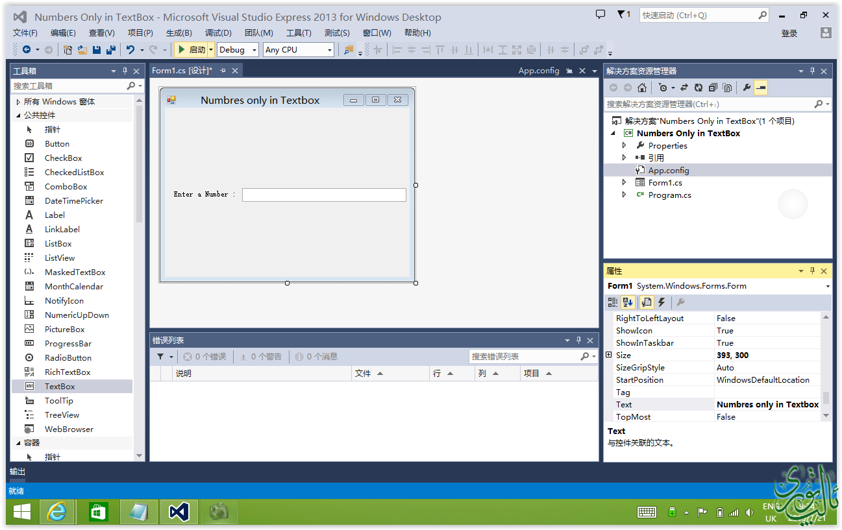
Task: Click Collapse All icon in Solution Explorer
Action: click(x=713, y=88)
